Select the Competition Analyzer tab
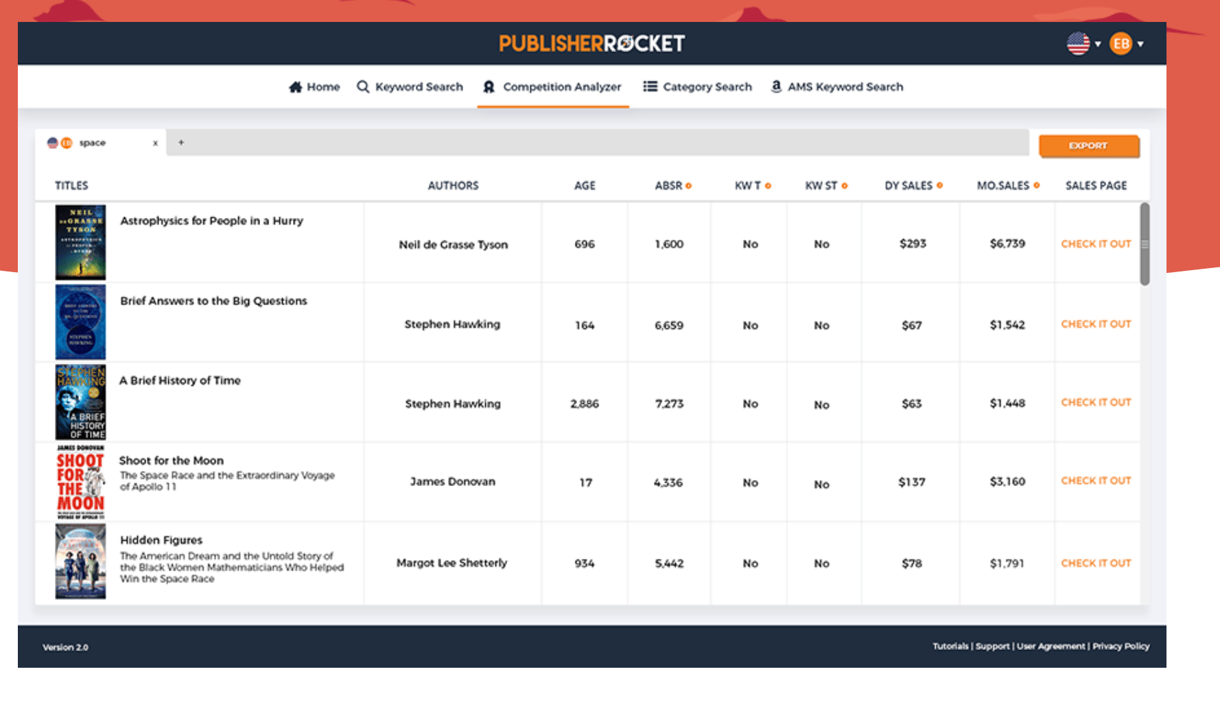Viewport: 1220px width, 713px height. coord(552,87)
